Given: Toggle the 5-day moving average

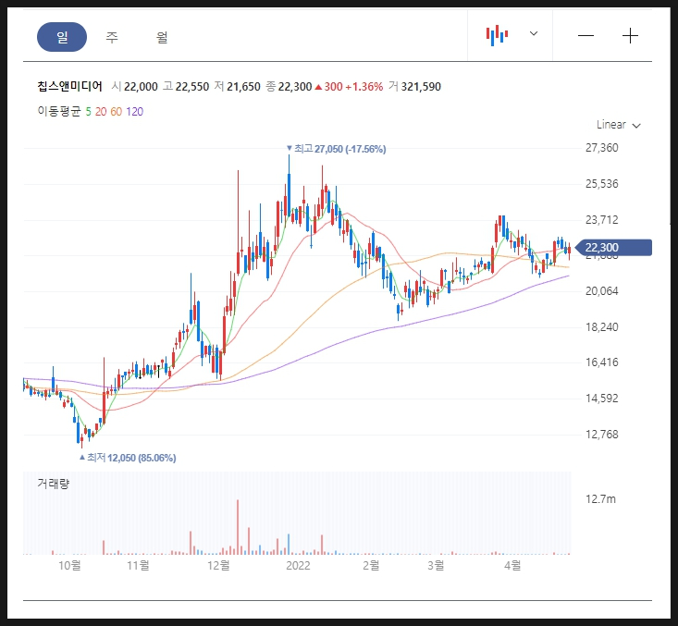Looking at the screenshot, I should (x=88, y=112).
